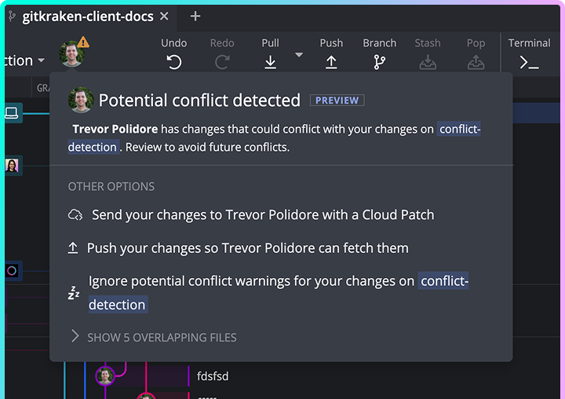The height and width of the screenshot is (399, 565).
Task: Switch to the gitkraken-client-docs tab
Action: pyautogui.click(x=87, y=16)
